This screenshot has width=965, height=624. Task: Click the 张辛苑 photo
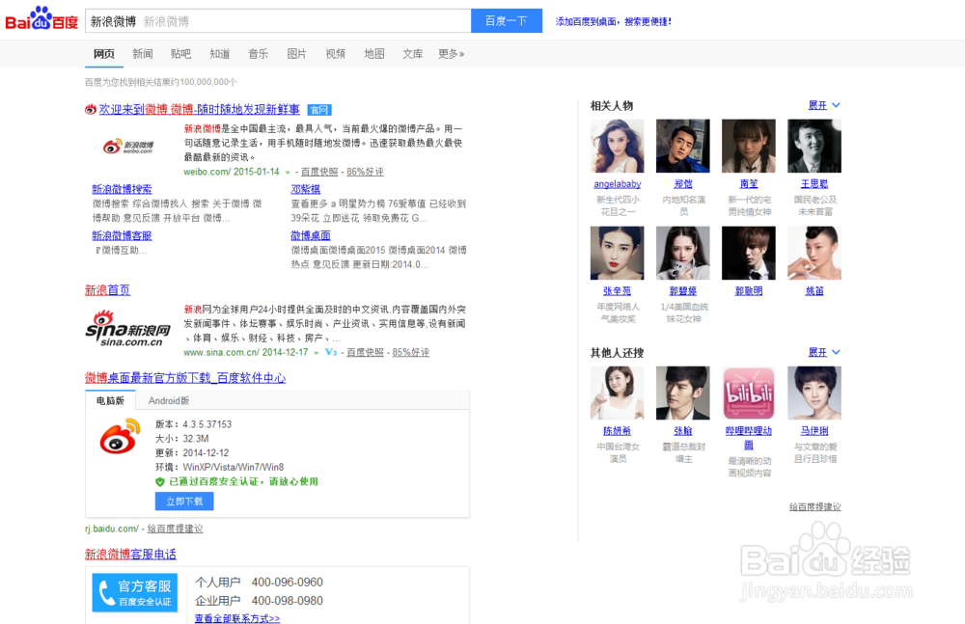coord(618,253)
